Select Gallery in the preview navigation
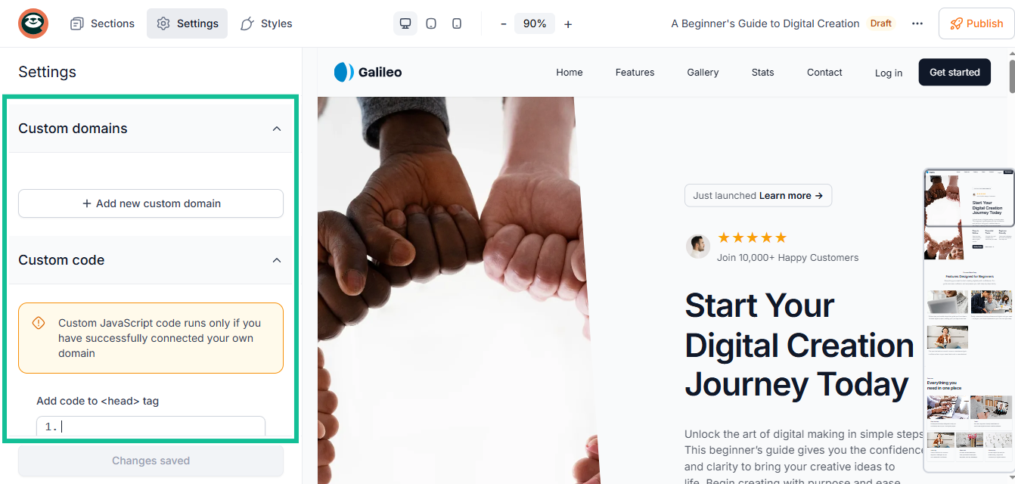Viewport: 1015px width, 484px height. (702, 72)
